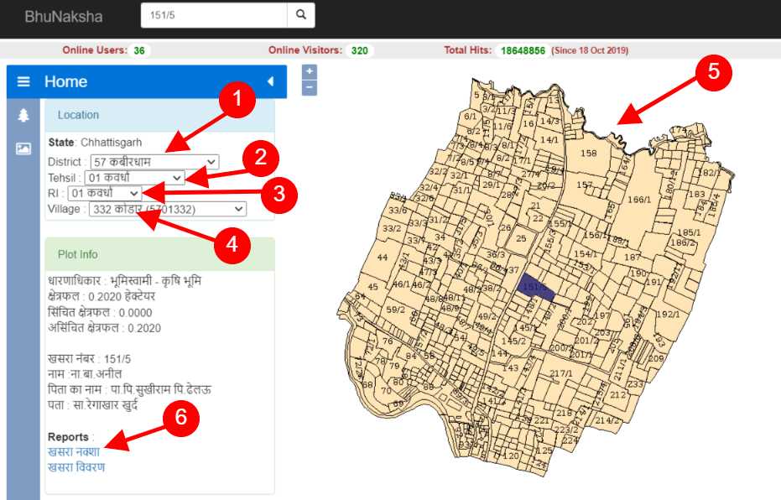
Task: Select plot 158 on the map
Action: tap(588, 153)
